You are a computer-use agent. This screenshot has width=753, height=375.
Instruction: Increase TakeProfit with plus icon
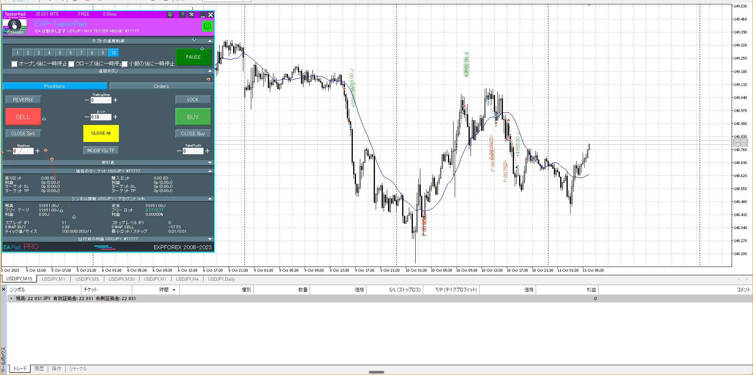click(207, 151)
